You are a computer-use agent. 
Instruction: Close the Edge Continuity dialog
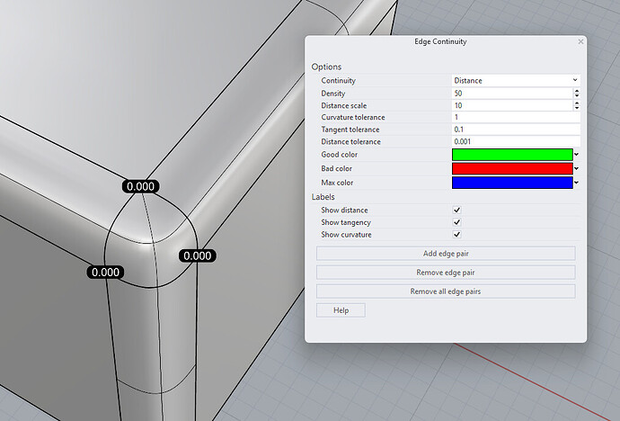(580, 41)
